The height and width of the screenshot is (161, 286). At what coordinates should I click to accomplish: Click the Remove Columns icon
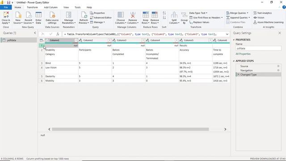click(x=133, y=15)
